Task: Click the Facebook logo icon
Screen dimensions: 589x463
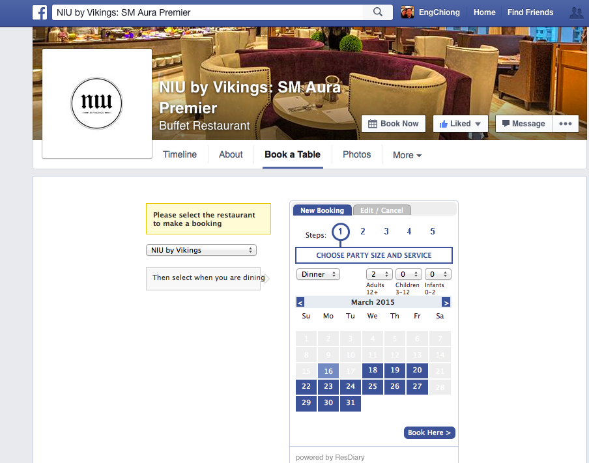Action: point(40,12)
